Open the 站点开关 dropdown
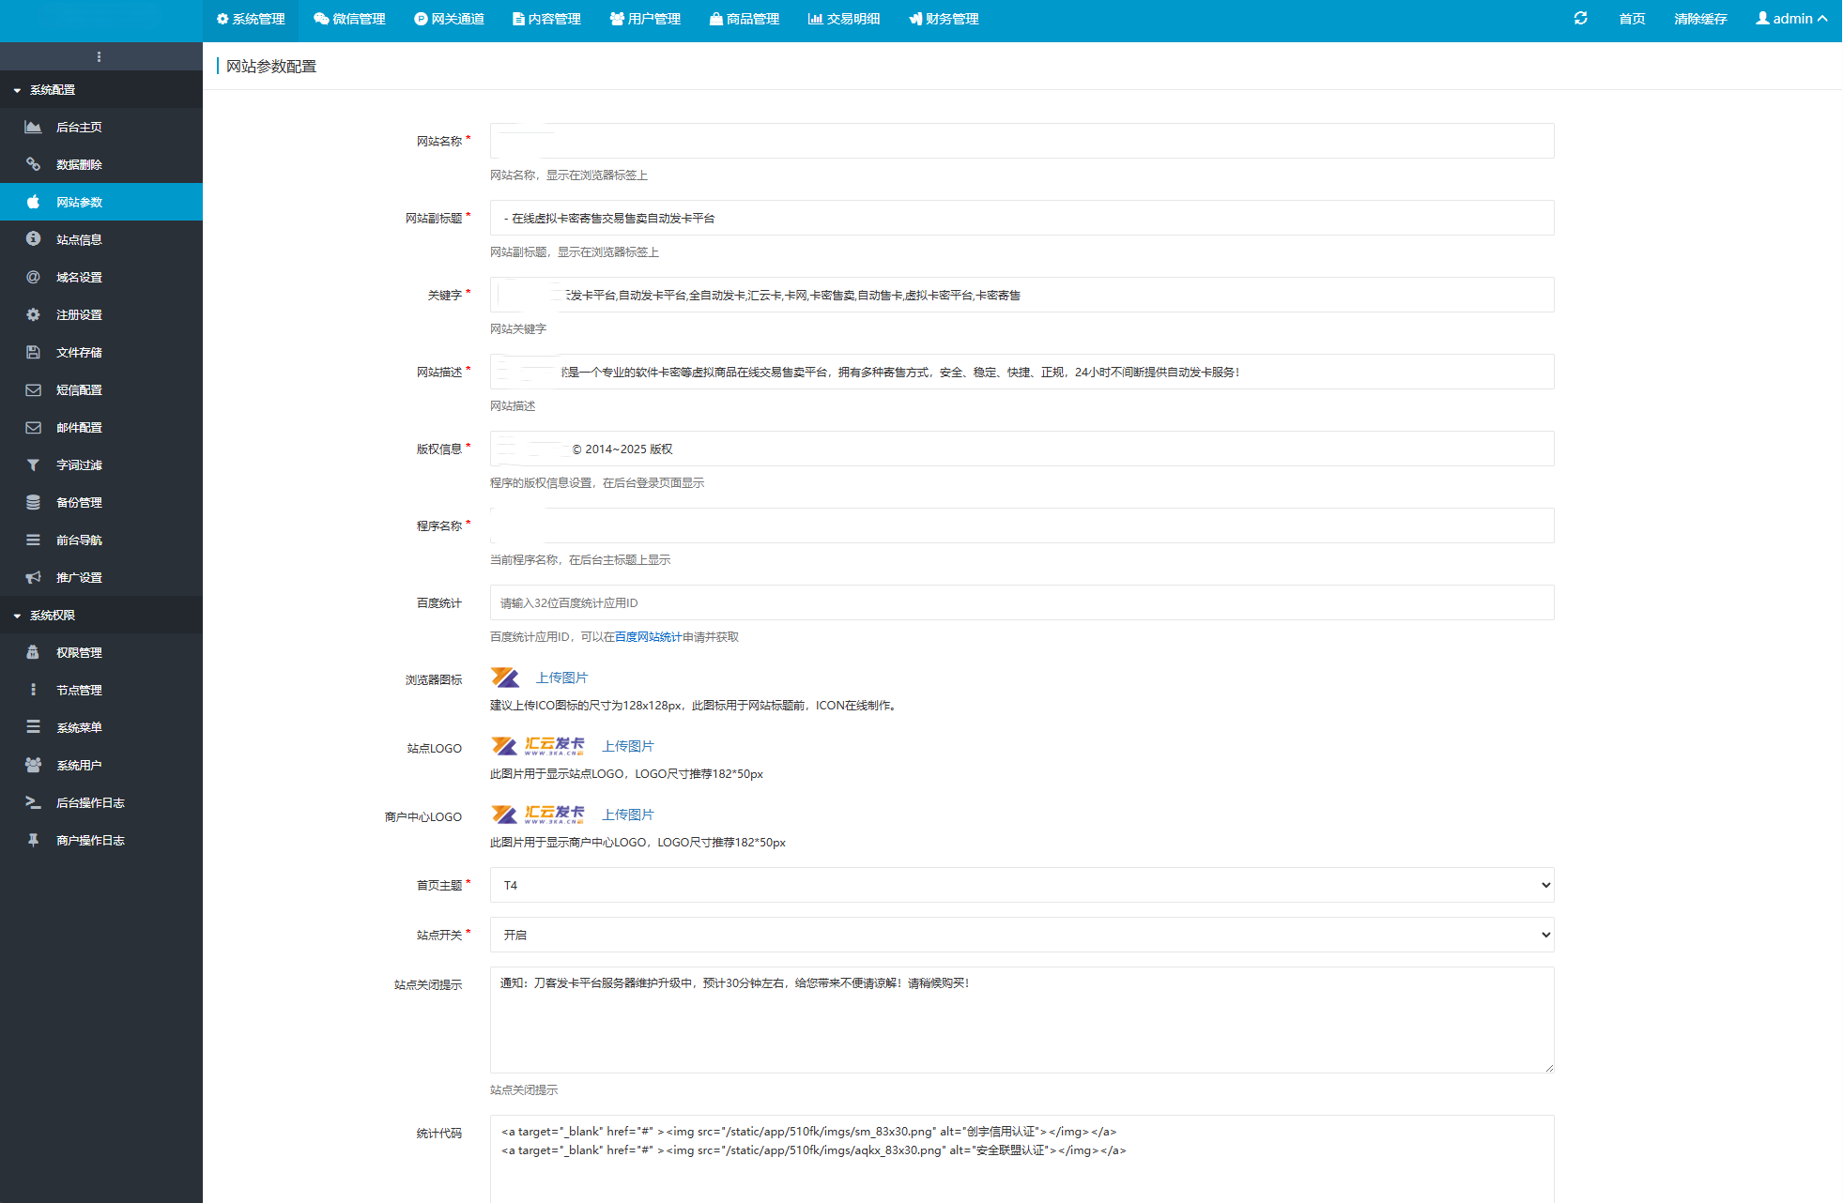1843x1203 pixels. coord(1021,935)
